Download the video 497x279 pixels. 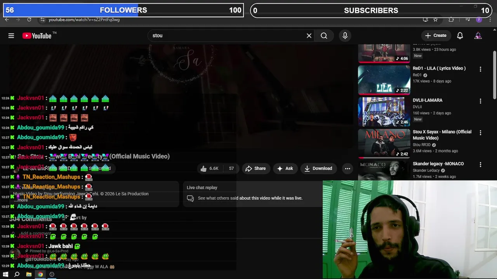coord(318,169)
